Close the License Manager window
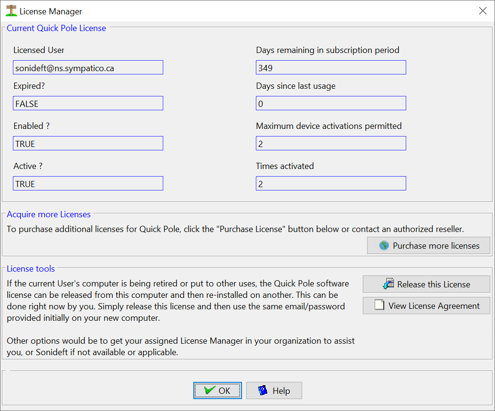 pos(483,11)
